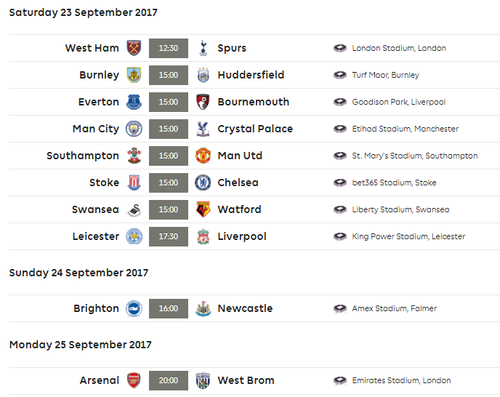The image size is (500, 397).
Task: Select the Crystal Palace eagle crest
Action: point(203,129)
